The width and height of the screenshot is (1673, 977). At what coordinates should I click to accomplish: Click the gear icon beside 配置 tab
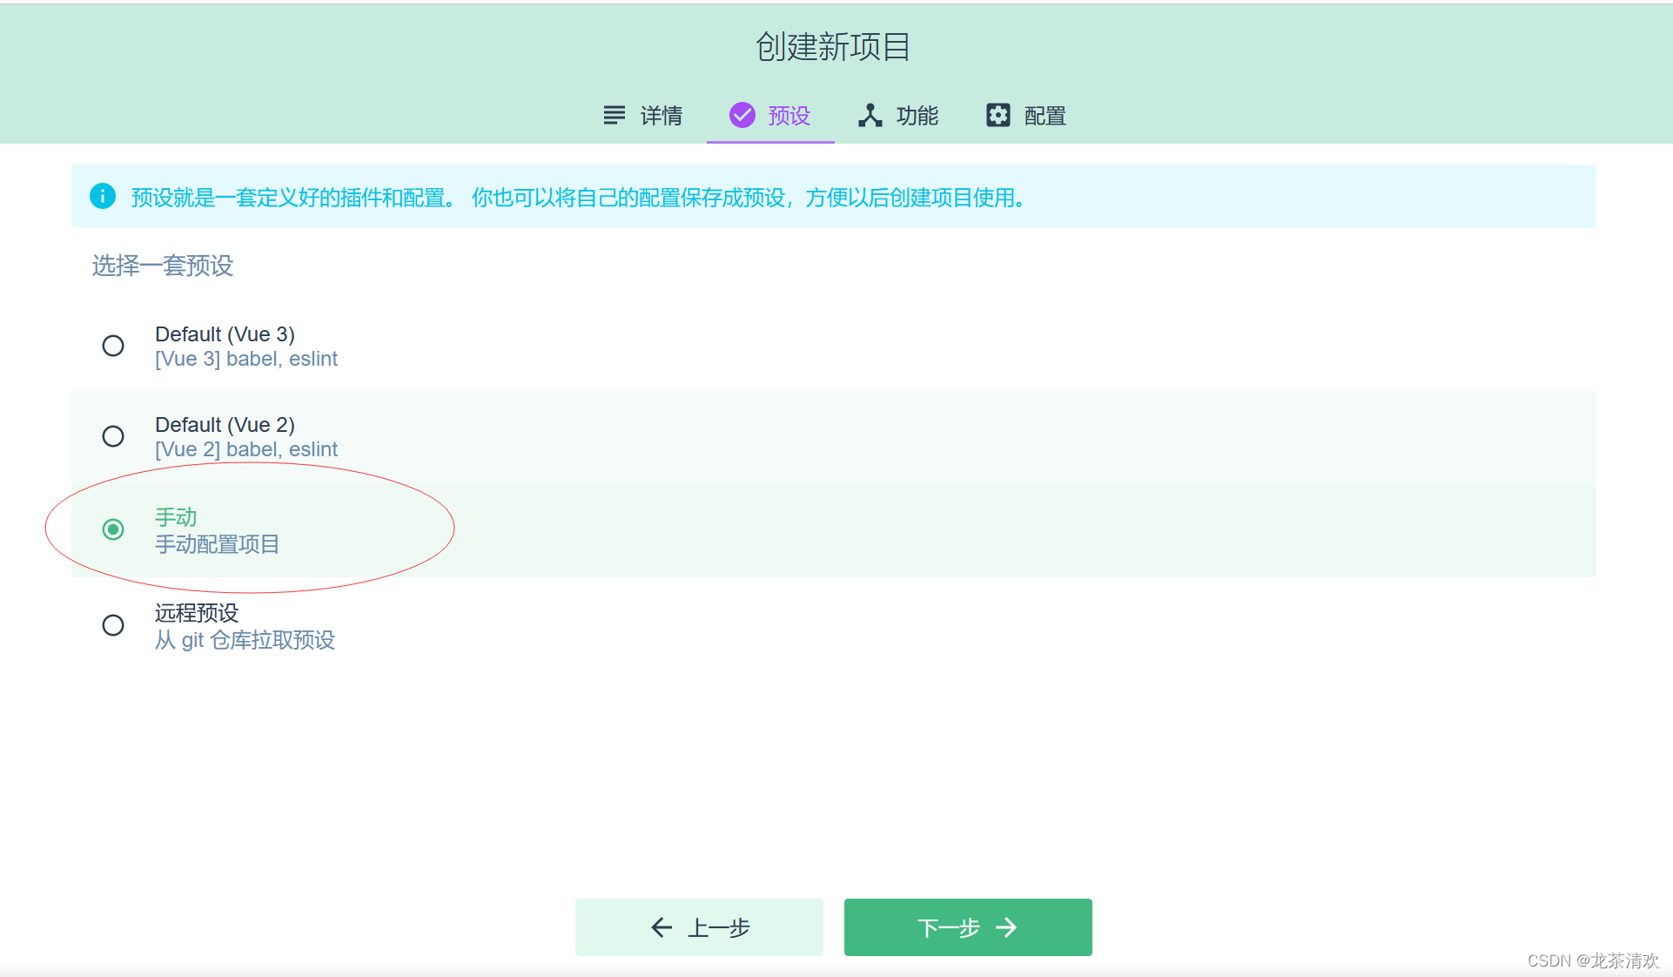(998, 115)
